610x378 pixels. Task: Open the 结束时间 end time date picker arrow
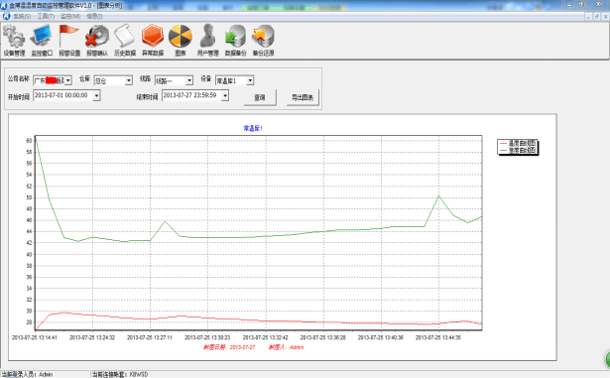coord(225,95)
